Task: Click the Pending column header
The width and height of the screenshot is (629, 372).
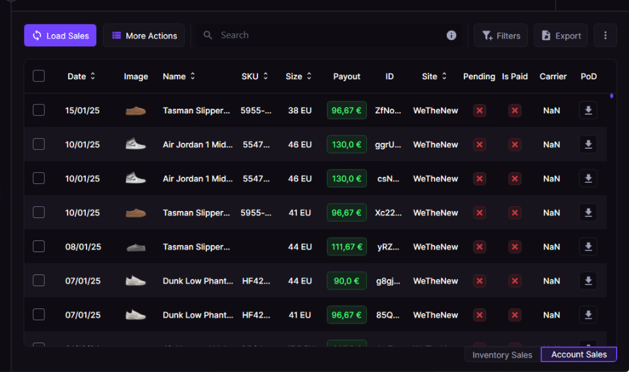Action: (x=479, y=76)
